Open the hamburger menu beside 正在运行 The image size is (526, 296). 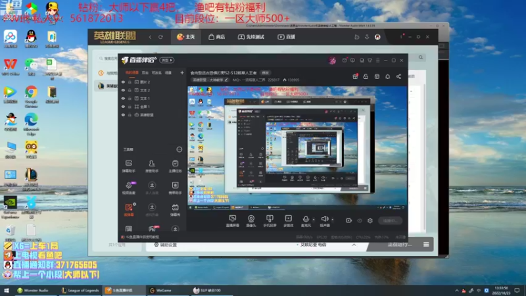(426, 244)
